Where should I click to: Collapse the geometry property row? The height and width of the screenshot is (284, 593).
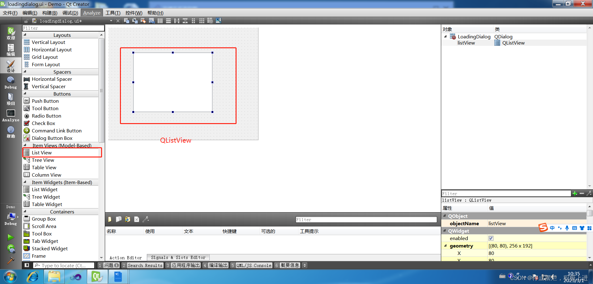pyautogui.click(x=446, y=246)
